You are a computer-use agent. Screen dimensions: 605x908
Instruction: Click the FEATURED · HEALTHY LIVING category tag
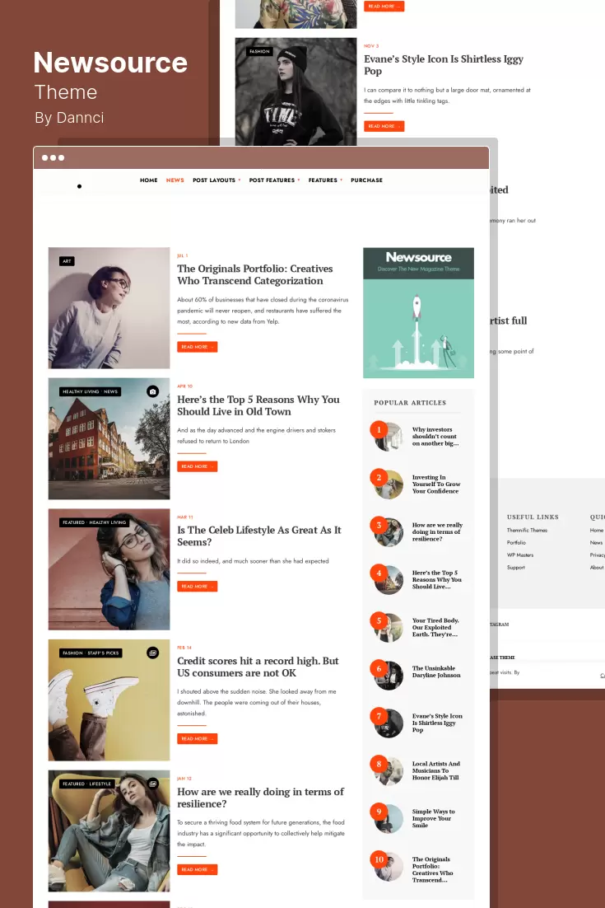tap(95, 522)
